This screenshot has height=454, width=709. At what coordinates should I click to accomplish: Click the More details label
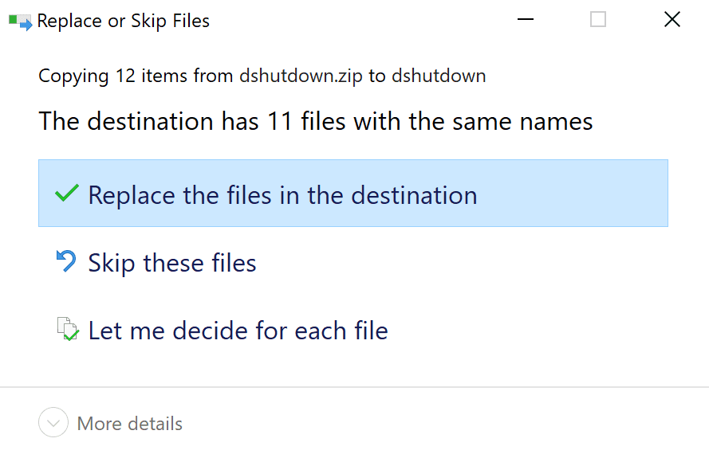(x=130, y=424)
